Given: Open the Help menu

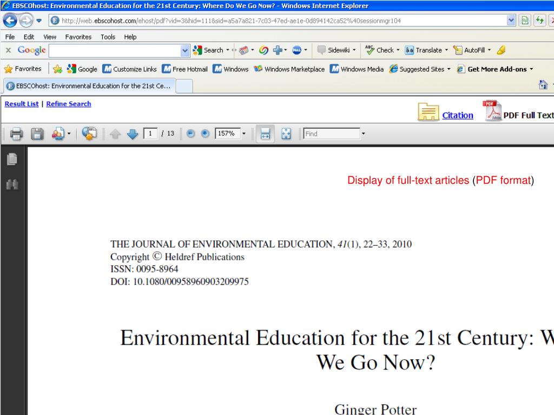Looking at the screenshot, I should (130, 37).
